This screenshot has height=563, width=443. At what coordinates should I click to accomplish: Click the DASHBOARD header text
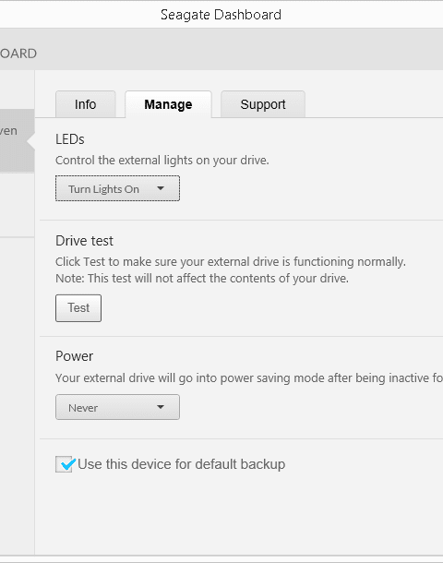point(18,54)
